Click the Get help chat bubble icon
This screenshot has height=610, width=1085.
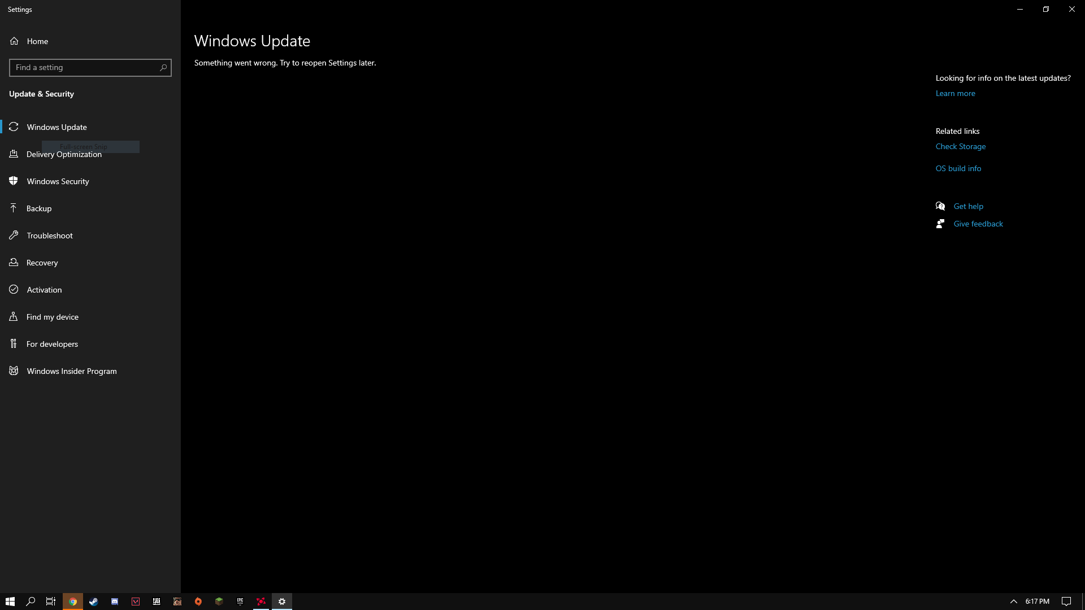(940, 206)
